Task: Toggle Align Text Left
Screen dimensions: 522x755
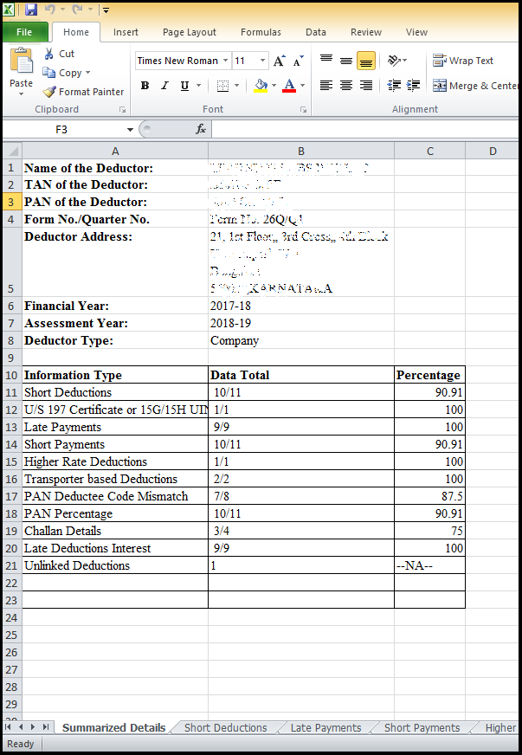Action: coord(326,86)
